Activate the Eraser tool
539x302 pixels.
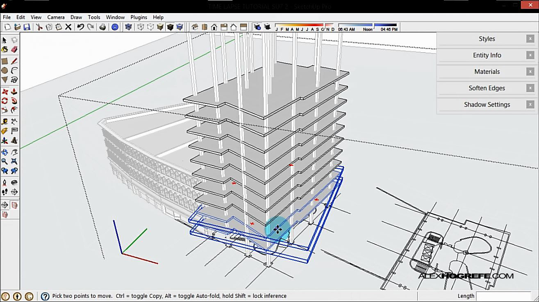point(14,49)
